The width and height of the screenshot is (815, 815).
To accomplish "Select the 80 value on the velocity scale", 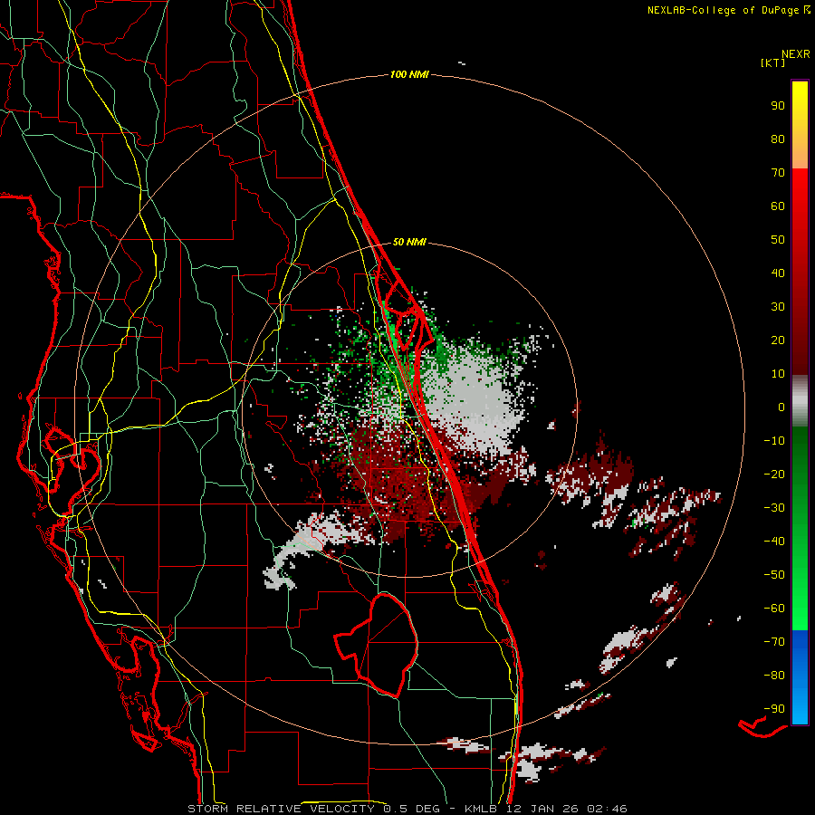I will point(778,139).
